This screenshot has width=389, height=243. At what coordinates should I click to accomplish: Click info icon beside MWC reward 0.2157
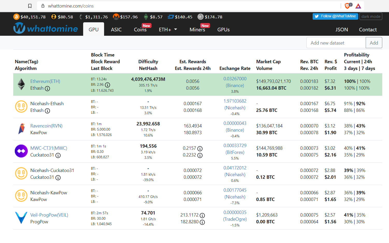200,149
